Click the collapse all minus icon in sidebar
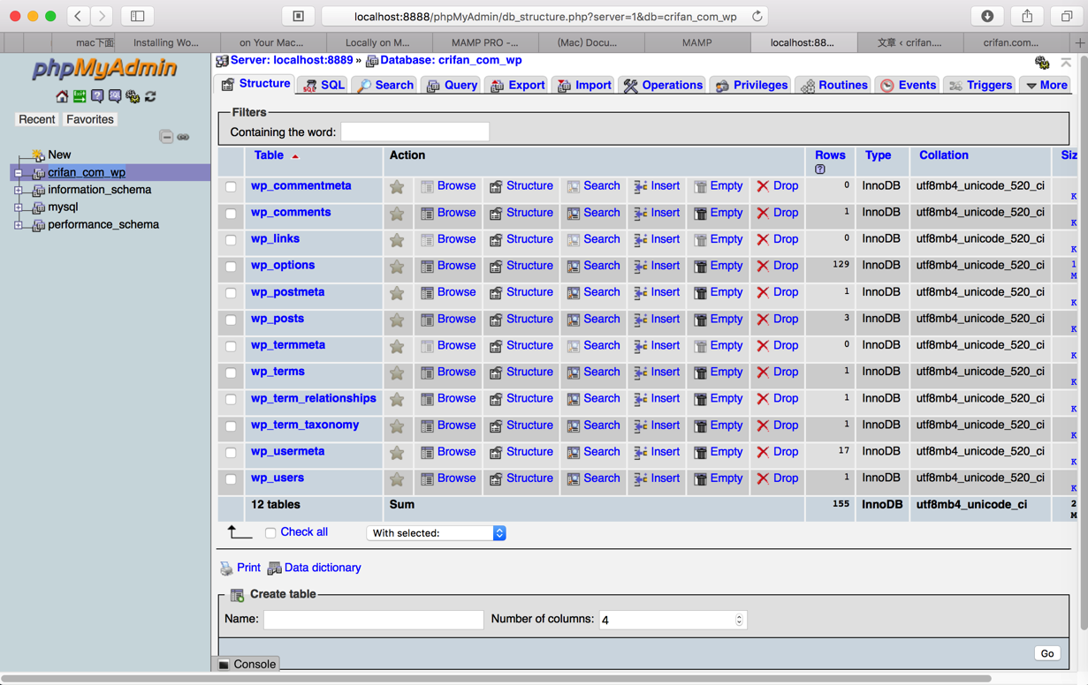The height and width of the screenshot is (685, 1088). (x=166, y=137)
